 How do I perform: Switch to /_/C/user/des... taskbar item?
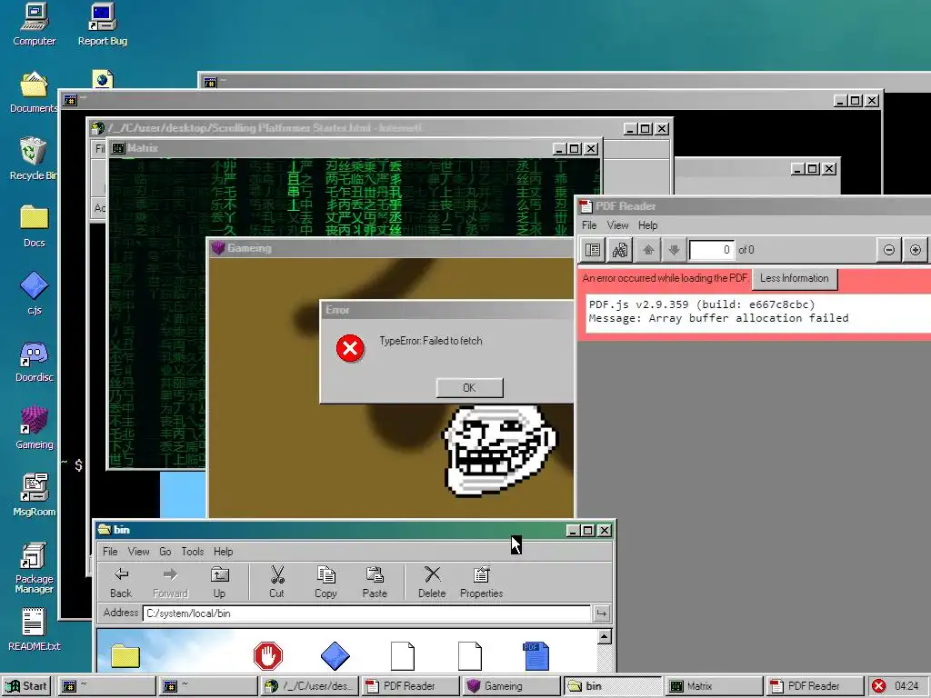[x=309, y=686]
